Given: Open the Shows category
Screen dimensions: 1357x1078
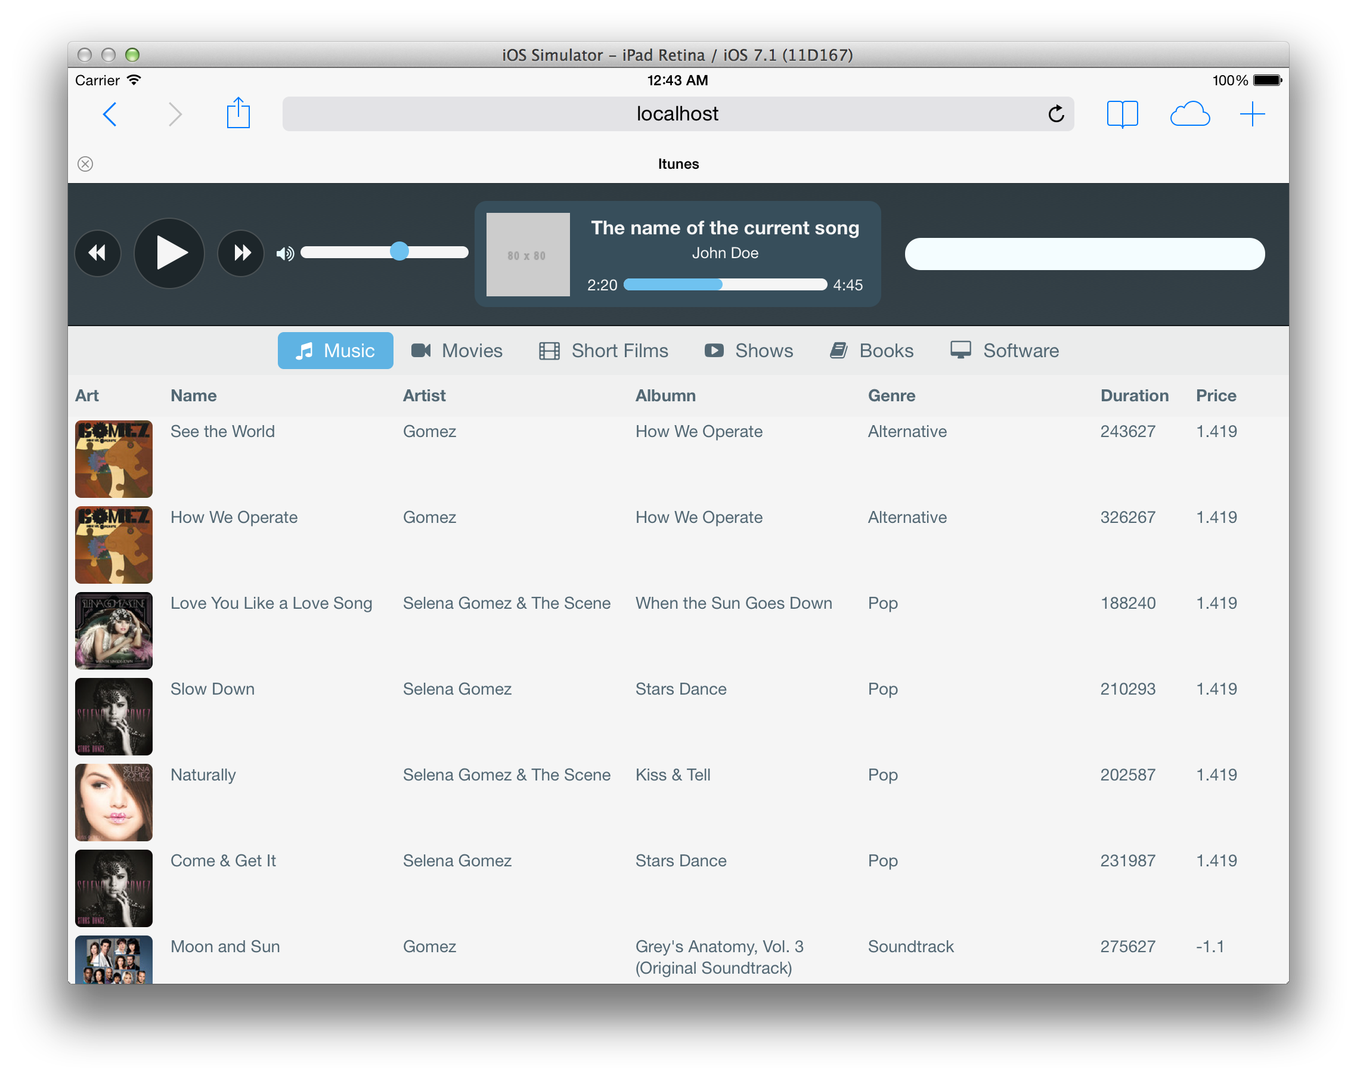Looking at the screenshot, I should point(748,351).
